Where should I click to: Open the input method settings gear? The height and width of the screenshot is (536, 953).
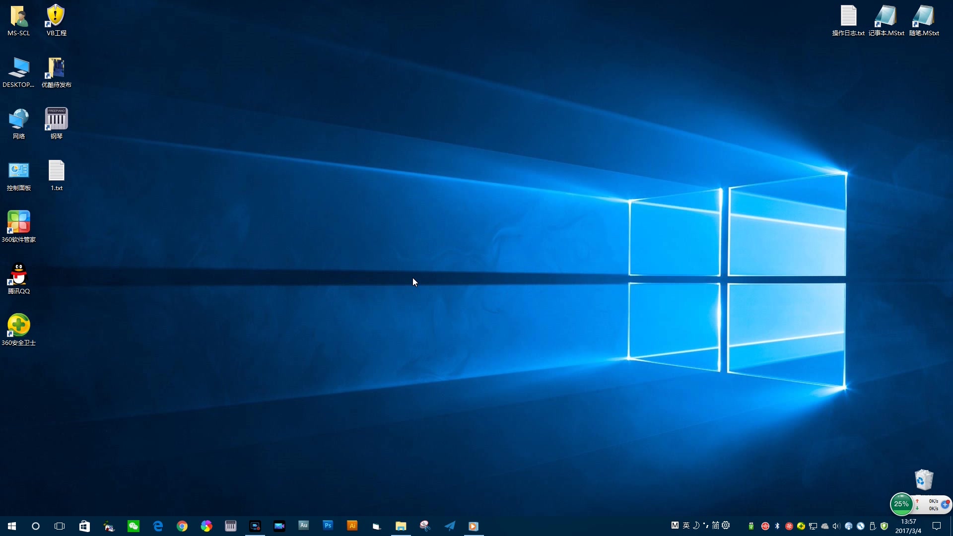(x=726, y=525)
